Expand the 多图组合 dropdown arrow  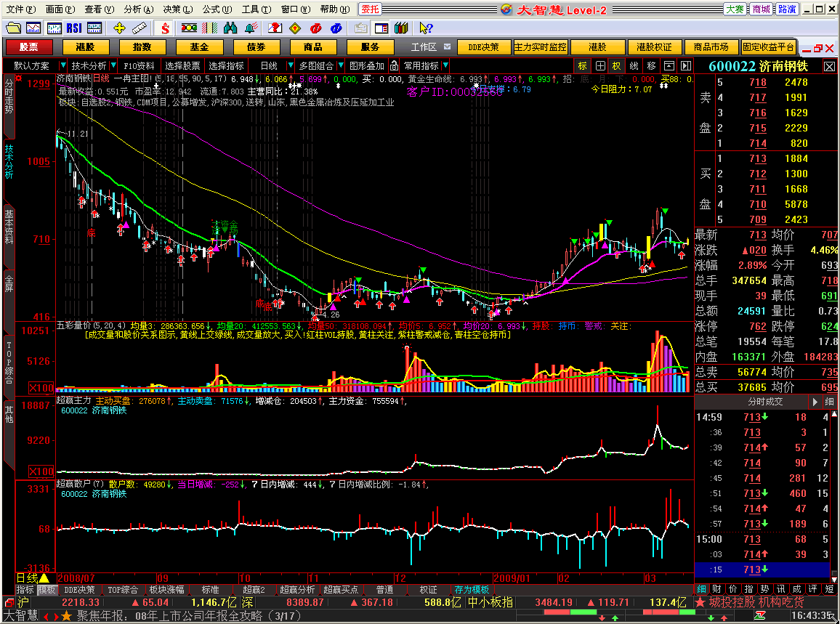pos(339,66)
